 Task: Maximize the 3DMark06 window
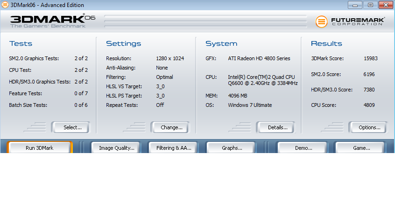point(370,5)
